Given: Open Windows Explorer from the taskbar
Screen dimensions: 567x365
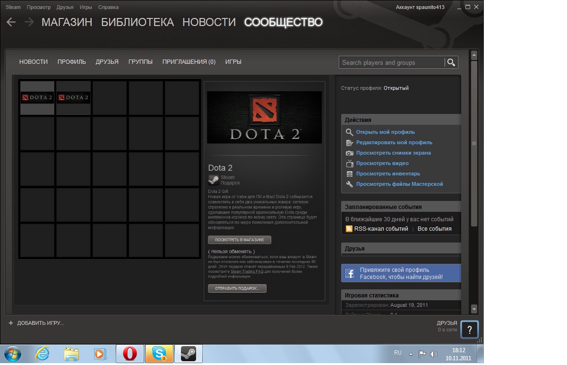Looking at the screenshot, I should tap(71, 354).
